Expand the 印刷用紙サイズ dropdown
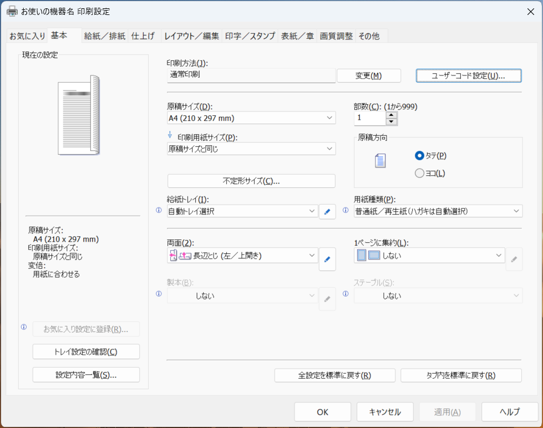This screenshot has width=543, height=428. (x=251, y=149)
